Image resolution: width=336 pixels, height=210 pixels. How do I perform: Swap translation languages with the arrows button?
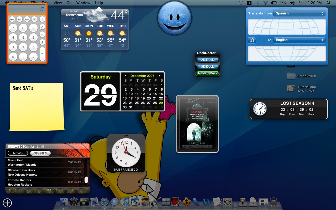(x=252, y=40)
